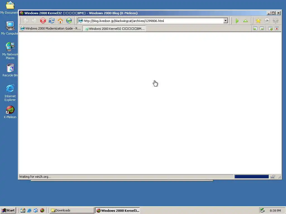Image resolution: width=286 pixels, height=214 pixels.
Task: Click the K-Meleon title bar app icon
Action: coord(22,13)
